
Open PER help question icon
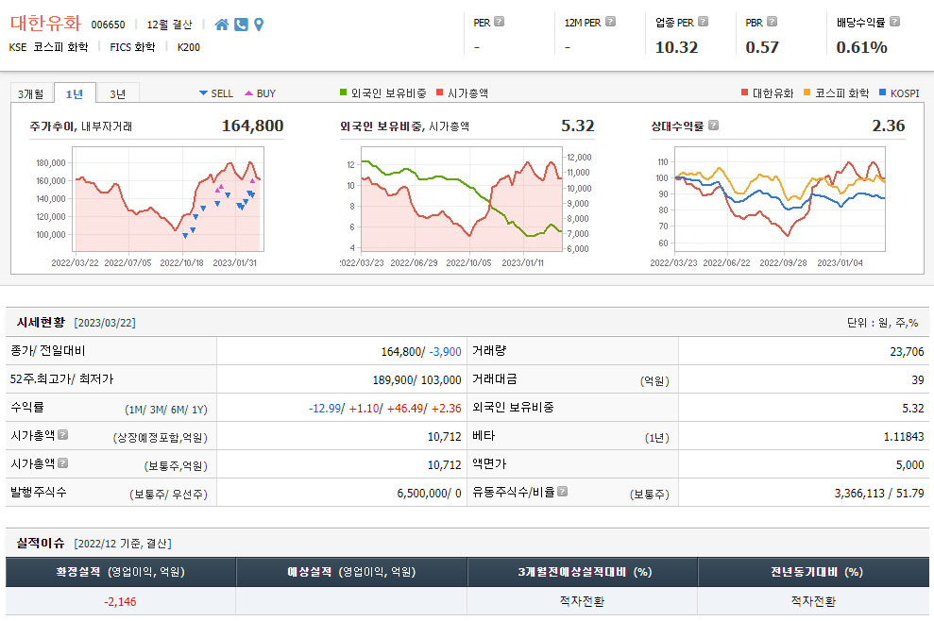click(x=500, y=22)
